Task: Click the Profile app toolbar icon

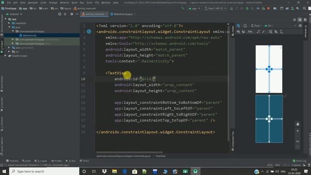Action: [258, 9]
